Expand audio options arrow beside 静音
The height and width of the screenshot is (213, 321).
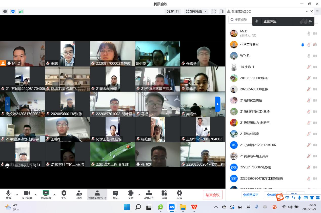tap(17, 195)
